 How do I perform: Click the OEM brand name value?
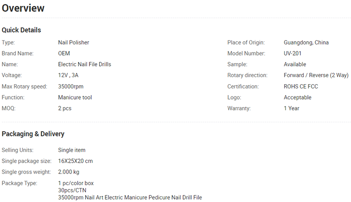64,53
